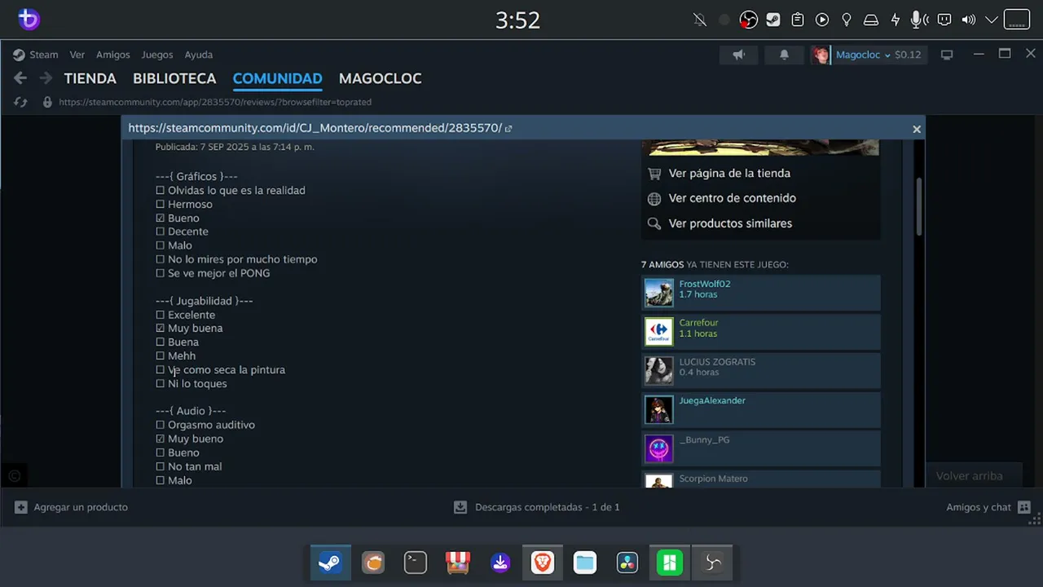The width and height of the screenshot is (1043, 587).
Task: Open the Ayuda menu
Action: click(x=199, y=55)
